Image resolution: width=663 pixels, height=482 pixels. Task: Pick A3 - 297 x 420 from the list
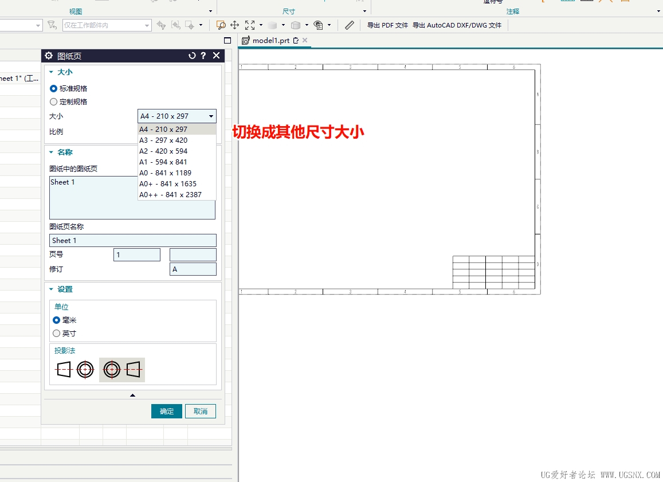point(164,140)
